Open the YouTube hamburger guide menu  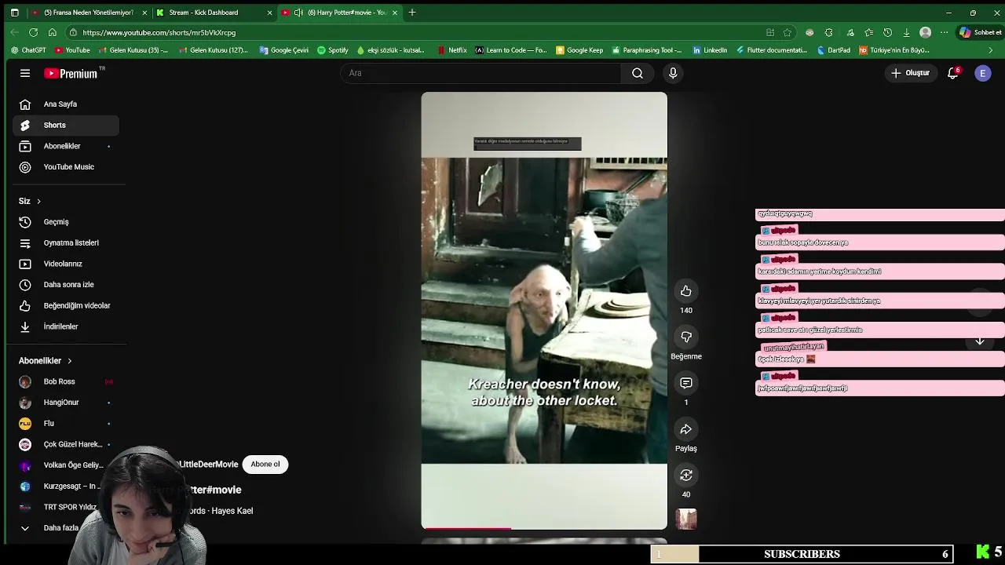pyautogui.click(x=25, y=73)
